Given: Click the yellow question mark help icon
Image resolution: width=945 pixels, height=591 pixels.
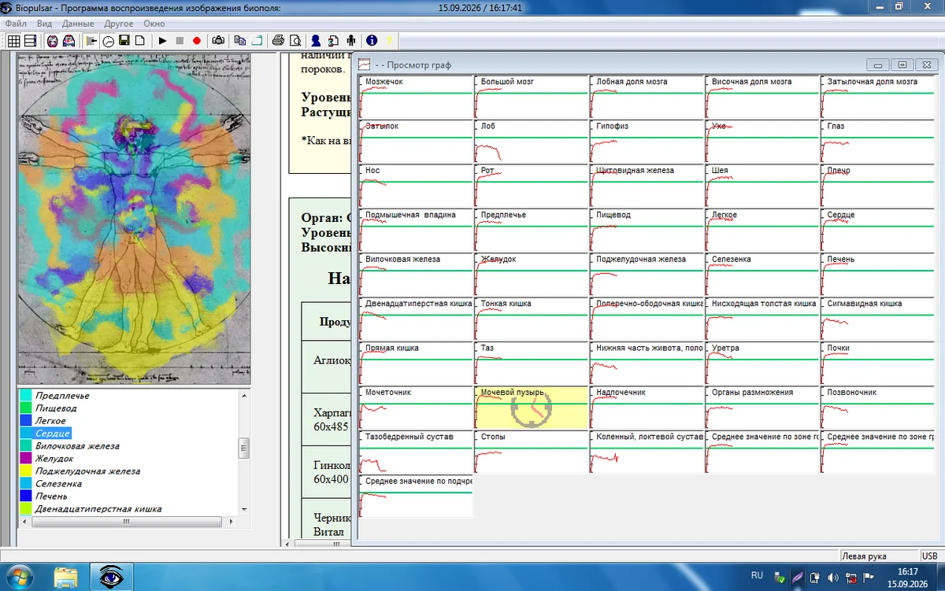Looking at the screenshot, I should 387,40.
